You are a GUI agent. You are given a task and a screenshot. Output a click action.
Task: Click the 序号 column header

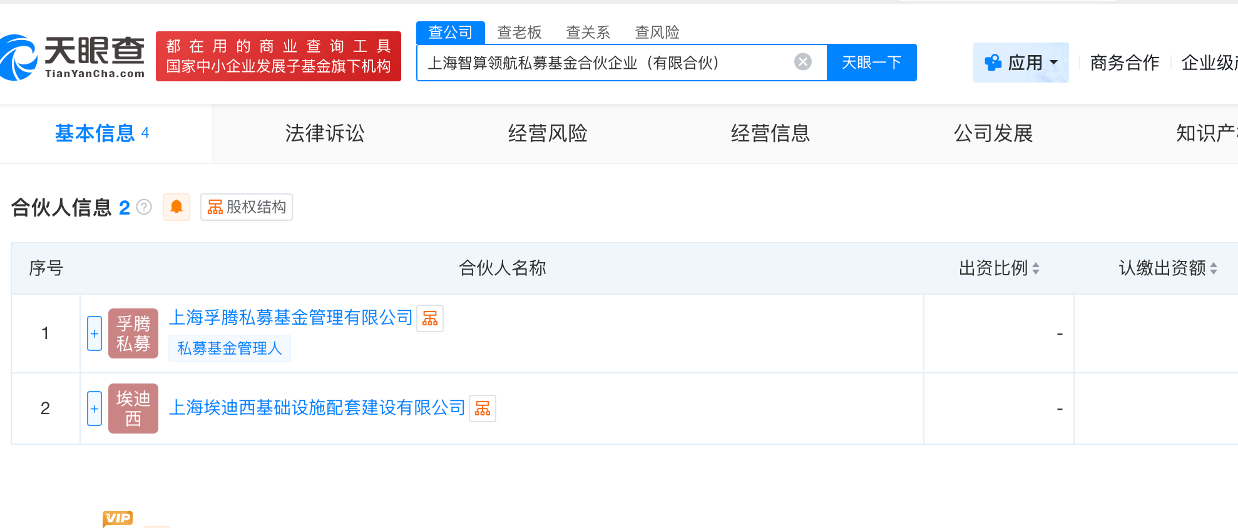[46, 268]
